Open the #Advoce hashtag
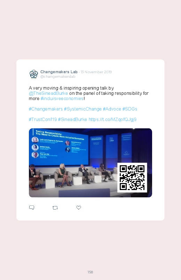Image resolution: width=181 pixels, height=280 pixels. (x=112, y=109)
